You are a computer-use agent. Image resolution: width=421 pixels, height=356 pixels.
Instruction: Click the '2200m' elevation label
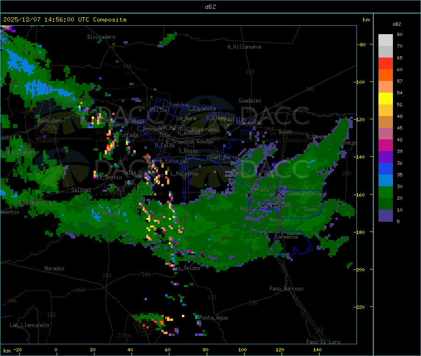coord(124,335)
